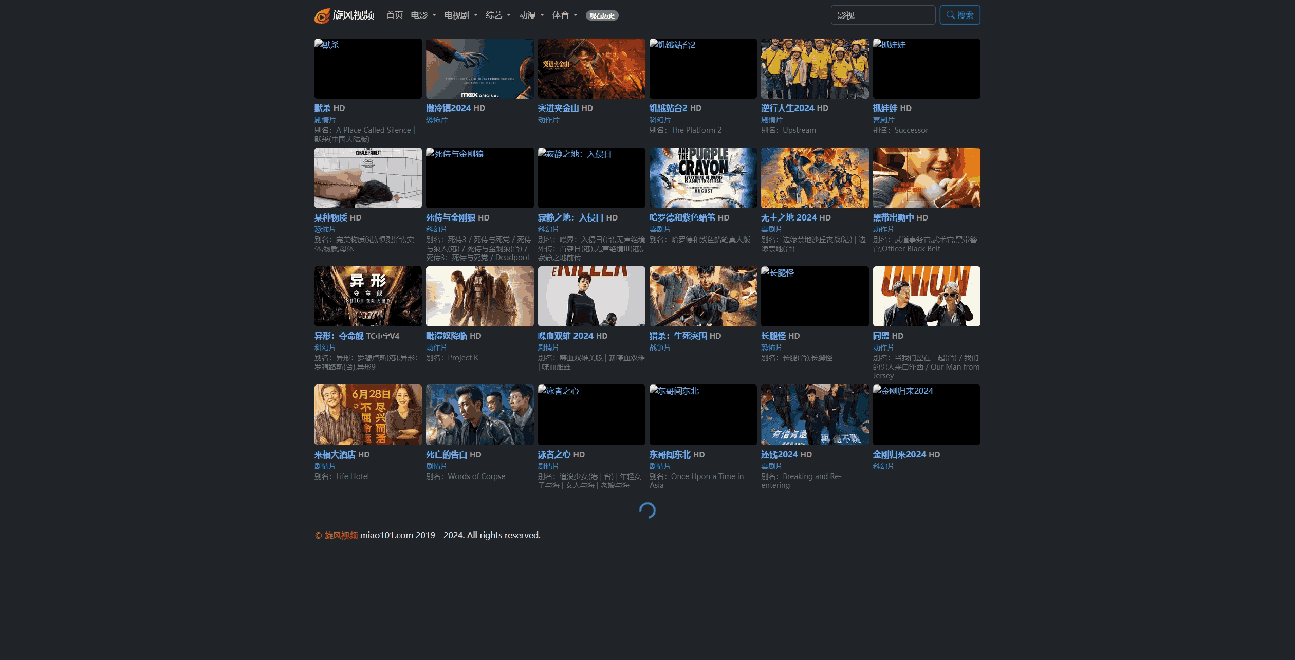The height and width of the screenshot is (660, 1295).
Task: Open the 东哥闯东北 broken thumbnail
Action: pyautogui.click(x=703, y=415)
